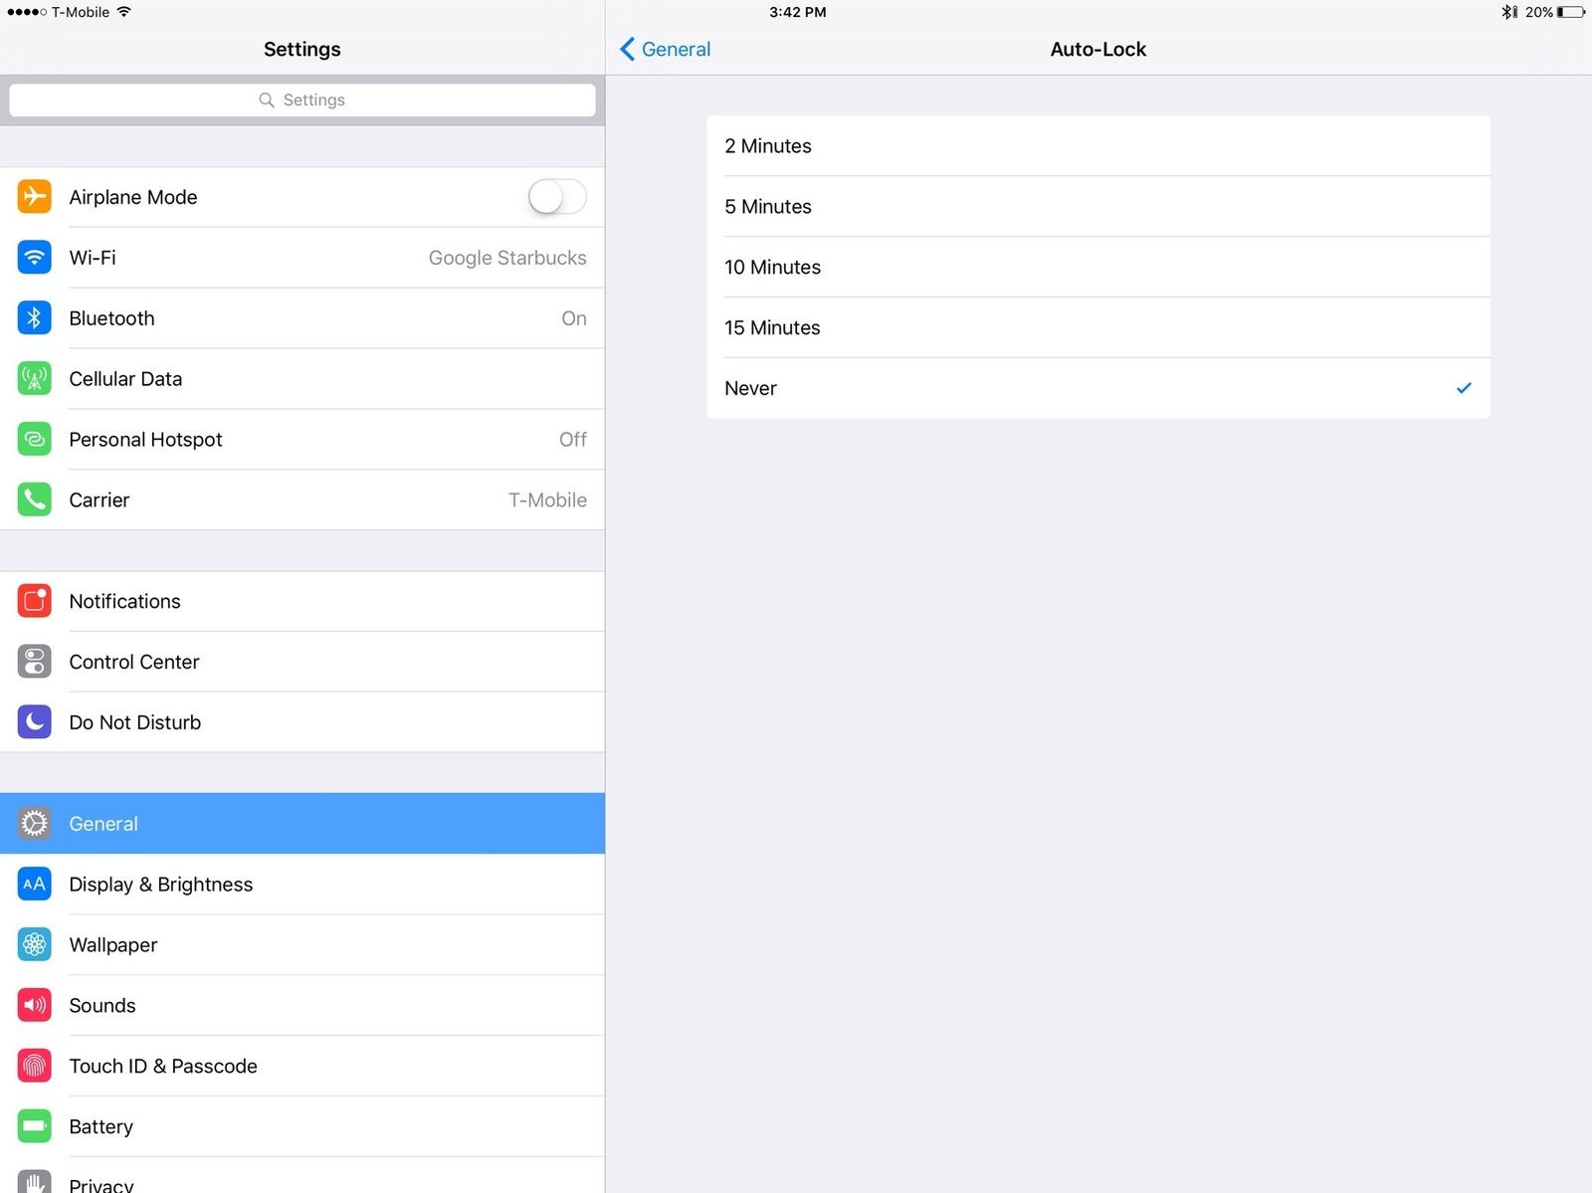Tap the battery indicator in status bar
Viewport: 1592px width, 1193px height.
tap(1570, 12)
